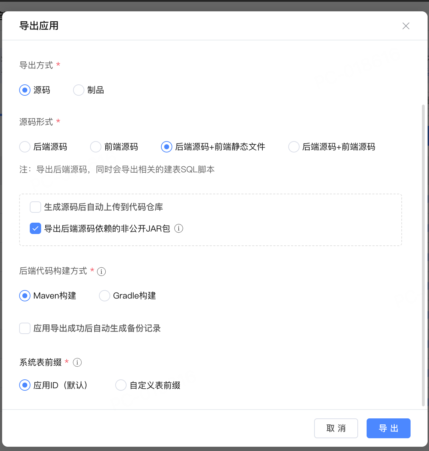Click the 导出方式 field label
Viewport: 429px width, 451px height.
[x=36, y=65]
